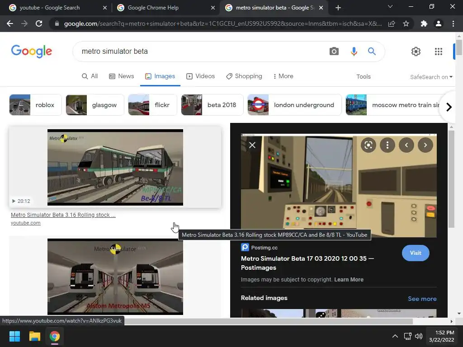Click the Google Lens icon on preview image

pyautogui.click(x=368, y=145)
